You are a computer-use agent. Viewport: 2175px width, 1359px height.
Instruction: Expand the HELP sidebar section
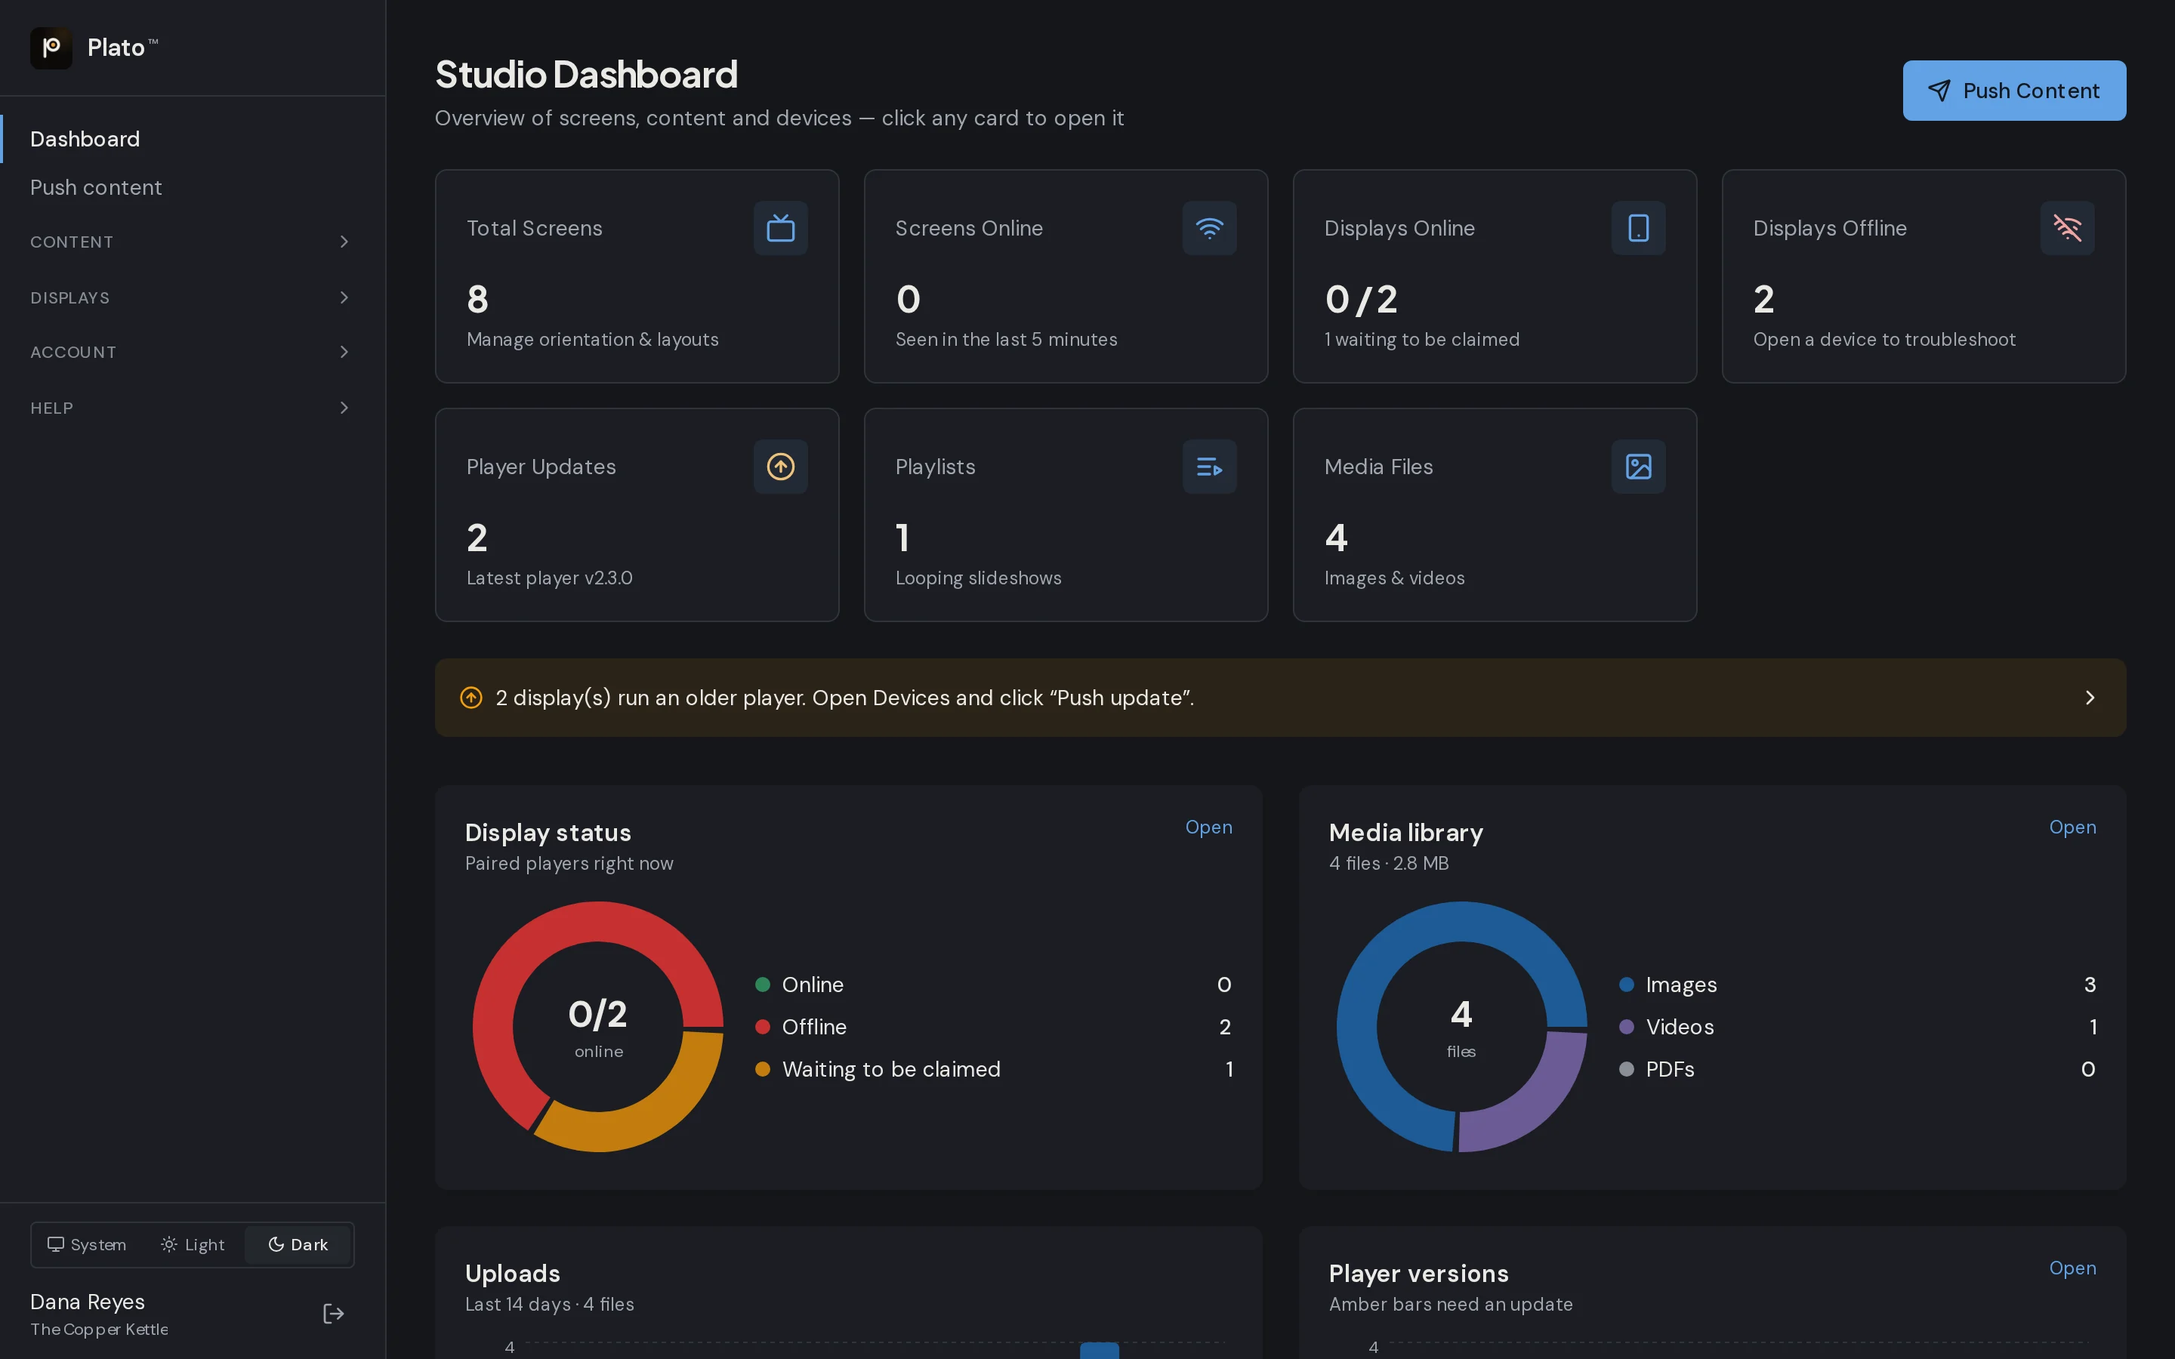tap(193, 408)
